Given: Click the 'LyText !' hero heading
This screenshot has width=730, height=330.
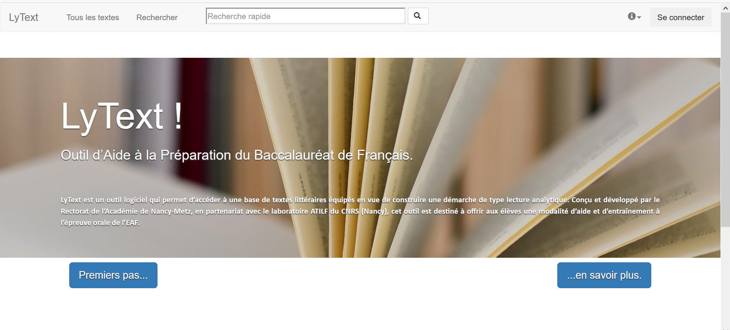Looking at the screenshot, I should tap(122, 117).
